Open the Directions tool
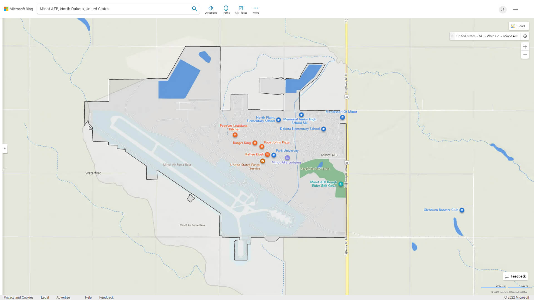 [211, 9]
